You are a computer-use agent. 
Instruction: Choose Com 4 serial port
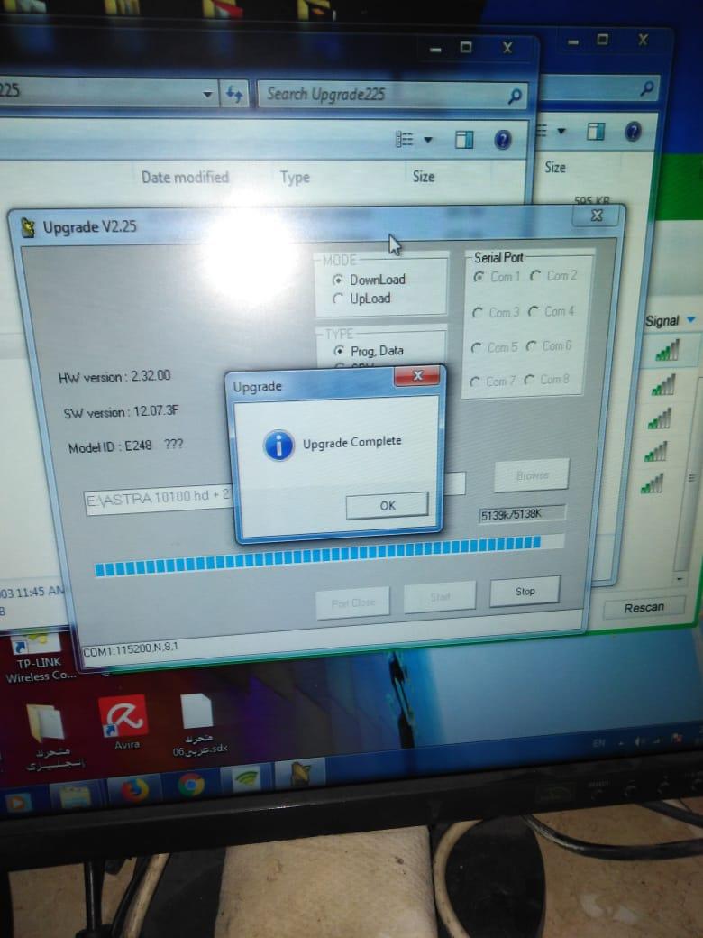coord(534,312)
